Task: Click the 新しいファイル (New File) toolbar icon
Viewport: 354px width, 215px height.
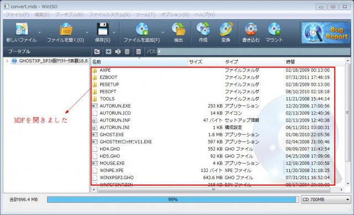Action: pos(22,29)
